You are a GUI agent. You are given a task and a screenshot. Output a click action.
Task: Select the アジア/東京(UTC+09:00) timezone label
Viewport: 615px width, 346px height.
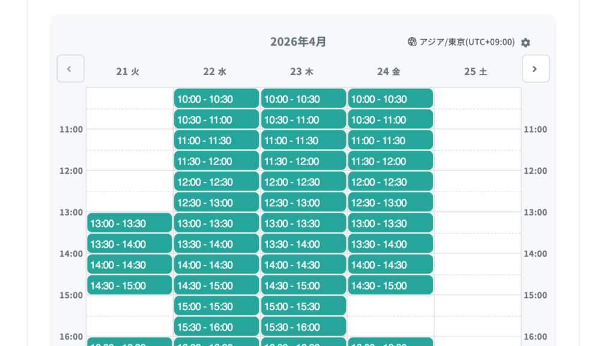(467, 42)
